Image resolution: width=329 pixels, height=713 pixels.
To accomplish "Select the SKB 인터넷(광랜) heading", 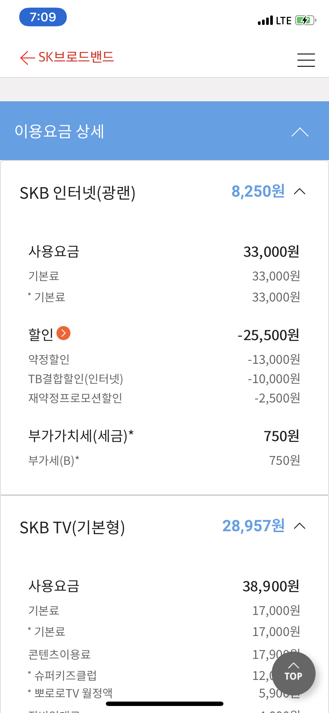I will [77, 193].
